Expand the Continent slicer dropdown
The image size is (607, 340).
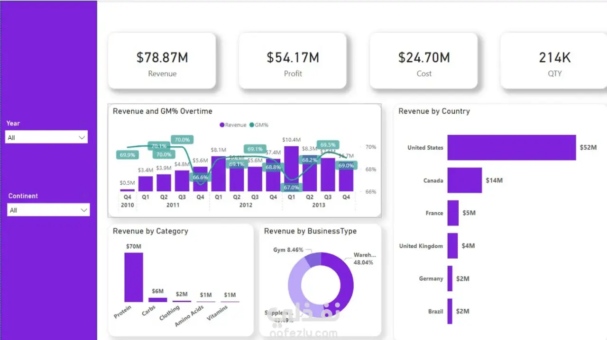[48, 210]
